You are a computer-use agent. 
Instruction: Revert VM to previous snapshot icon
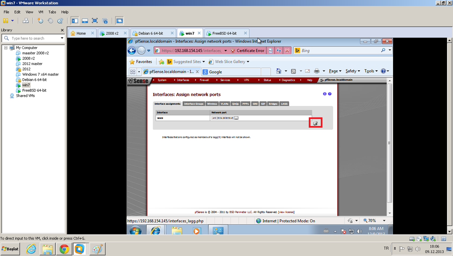[x=50, y=21]
